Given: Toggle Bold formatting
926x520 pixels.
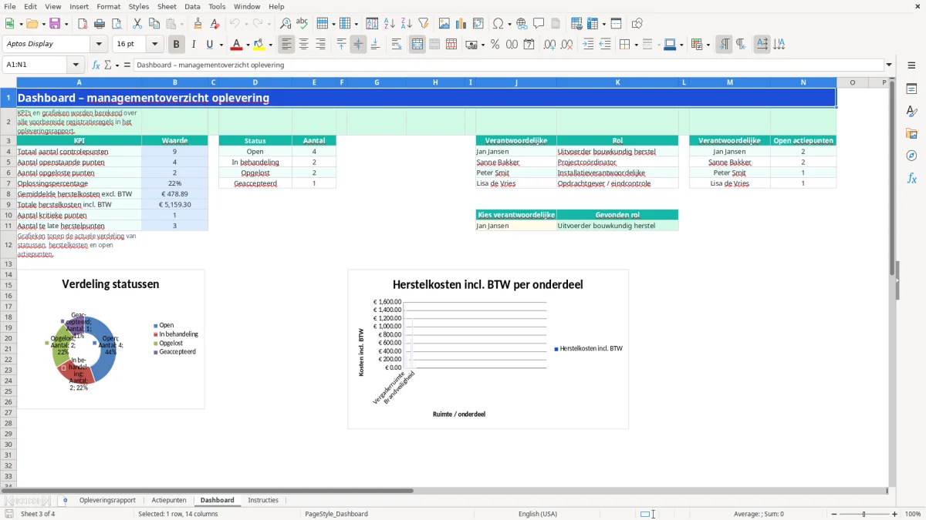Looking at the screenshot, I should click(176, 45).
